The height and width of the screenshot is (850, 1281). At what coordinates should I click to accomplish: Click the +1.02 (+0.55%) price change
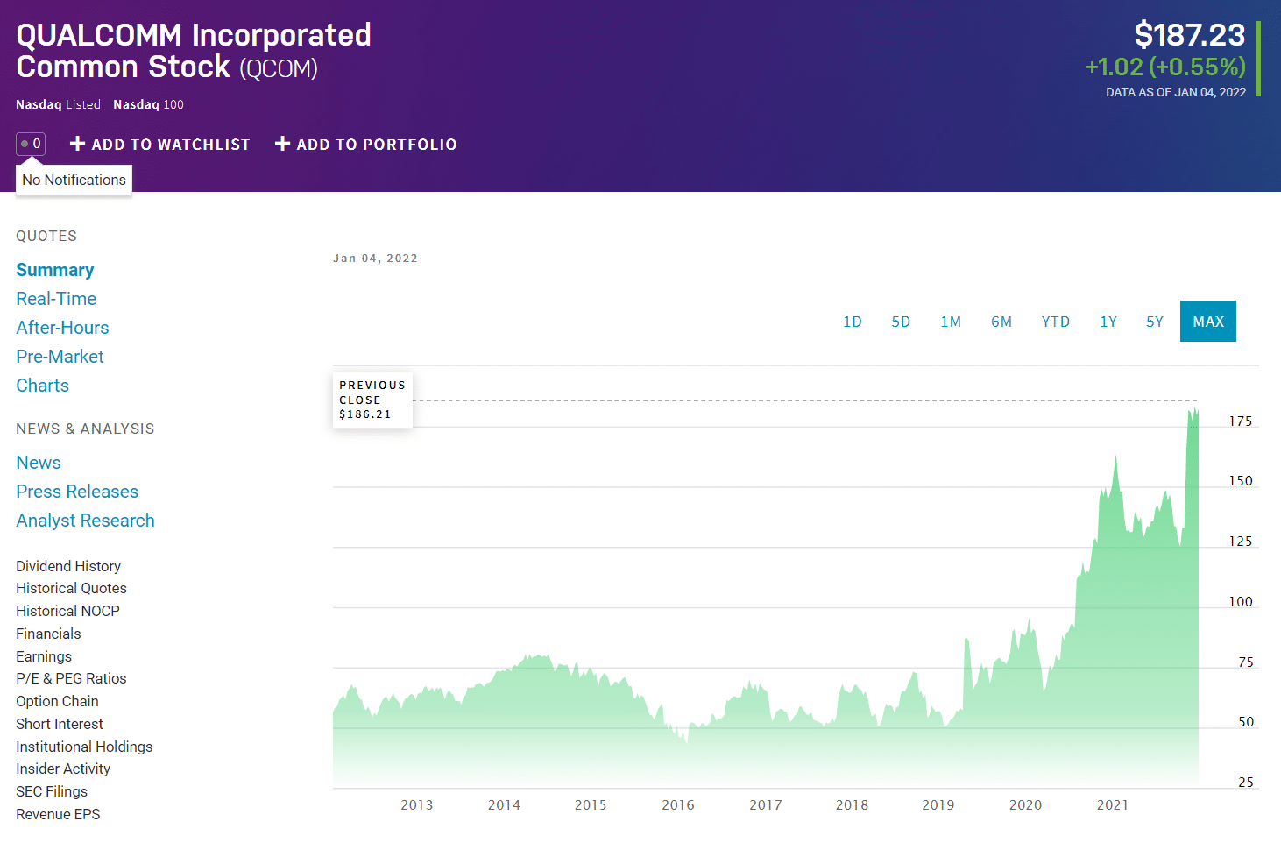(1165, 67)
